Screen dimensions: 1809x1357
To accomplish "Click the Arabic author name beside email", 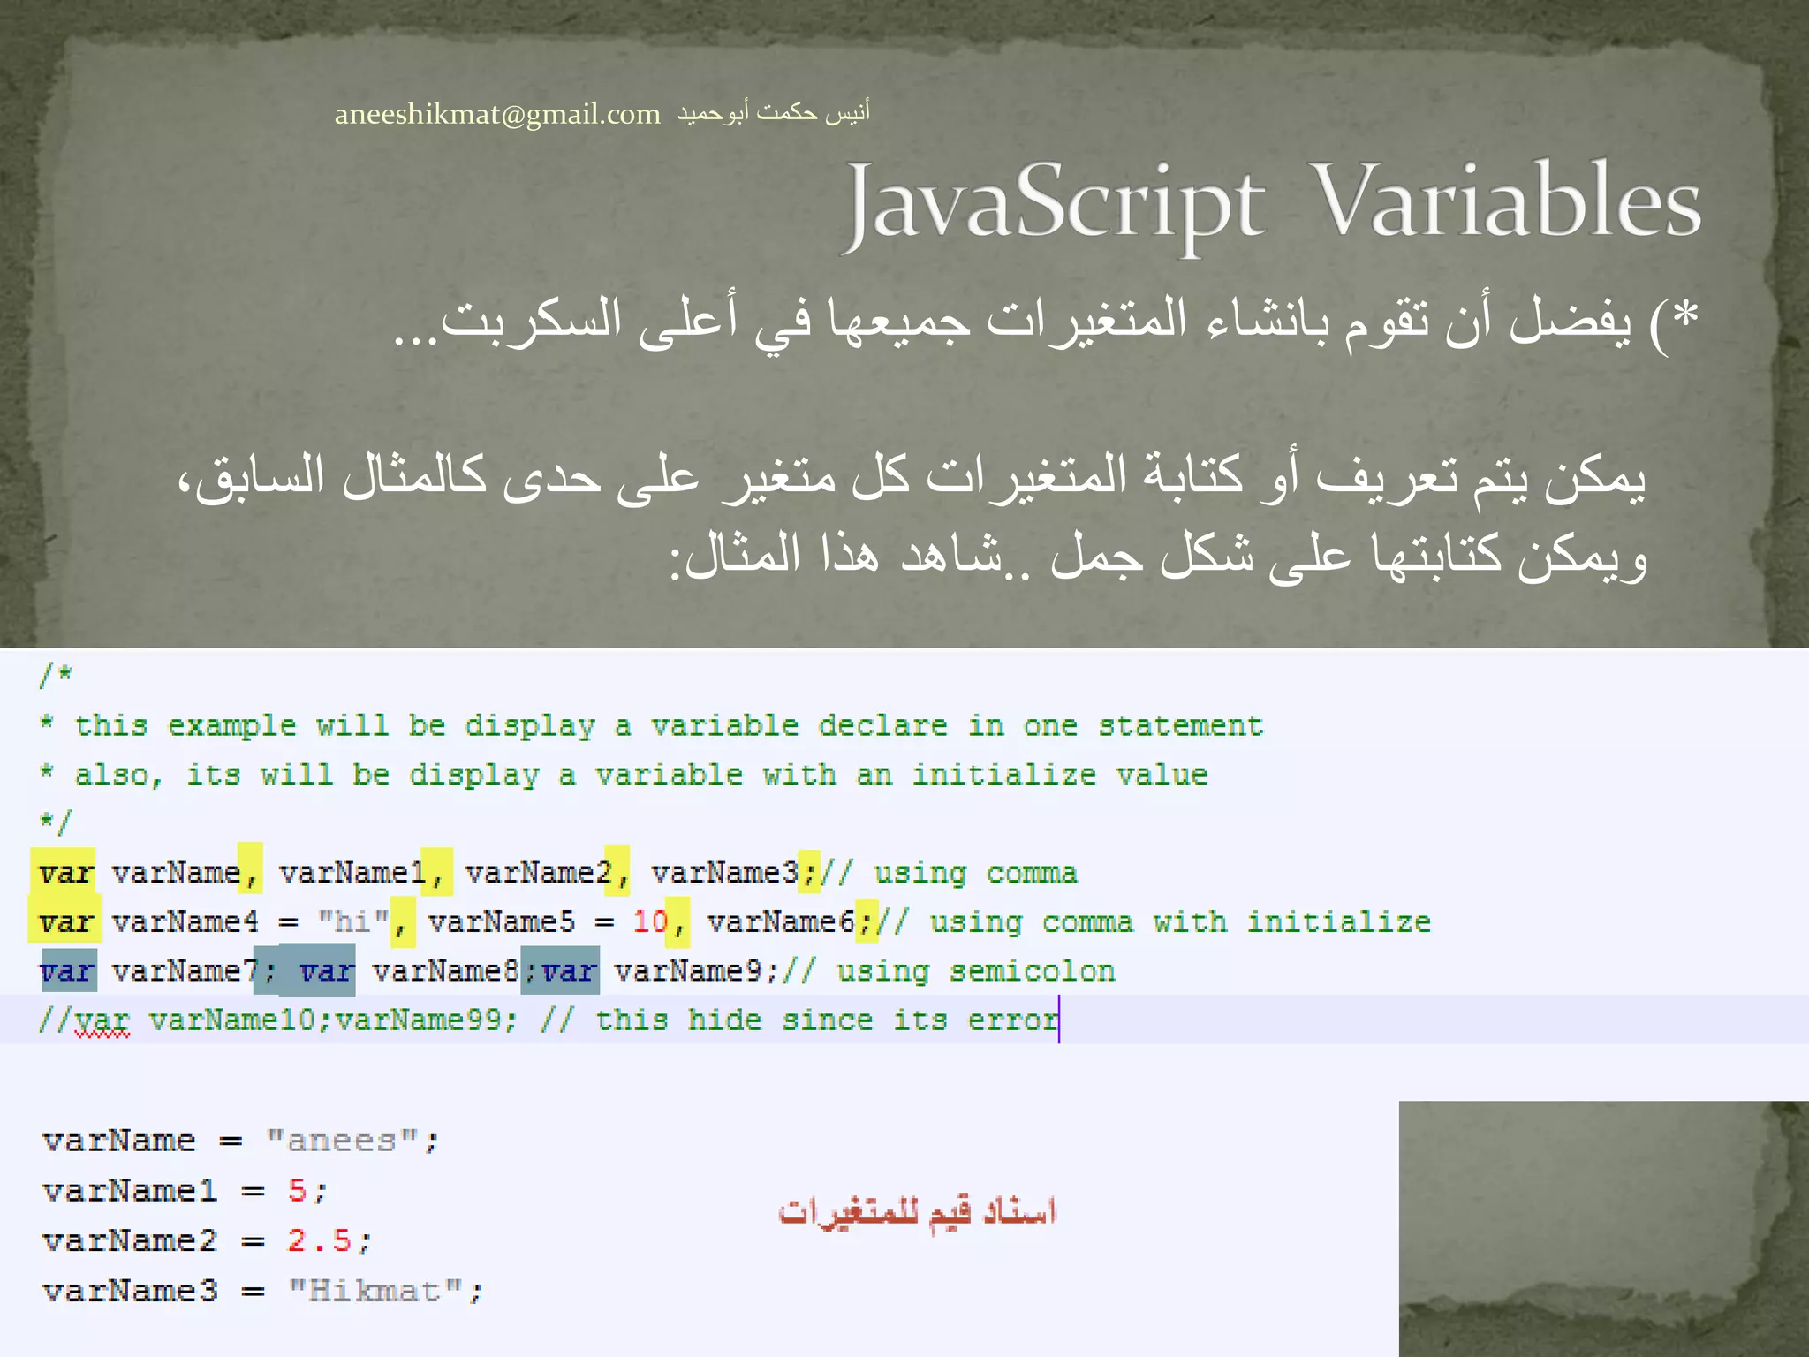I will [x=774, y=112].
